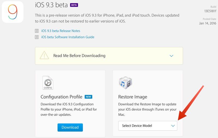The height and width of the screenshot is (138, 218).
Task: Click the build number 13E5181f
Action: pyautogui.click(x=210, y=11)
